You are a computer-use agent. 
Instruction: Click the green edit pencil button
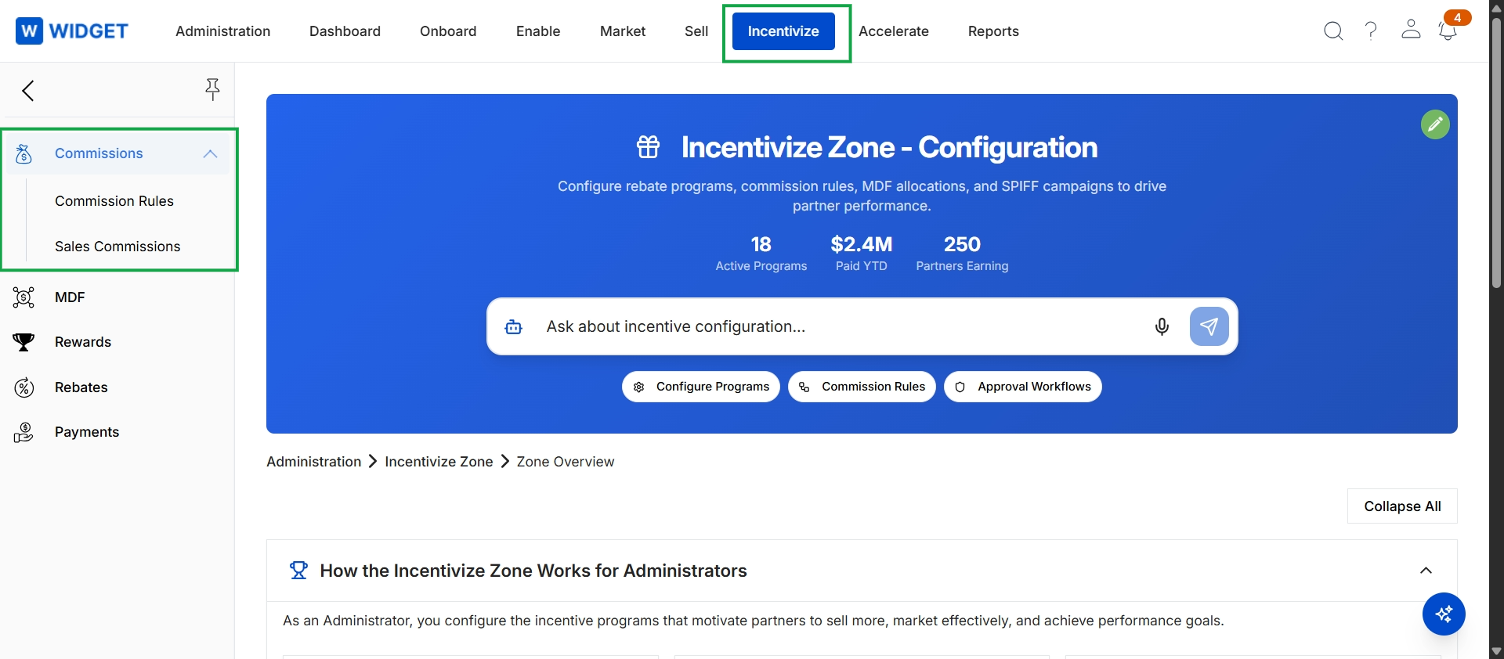click(x=1435, y=124)
